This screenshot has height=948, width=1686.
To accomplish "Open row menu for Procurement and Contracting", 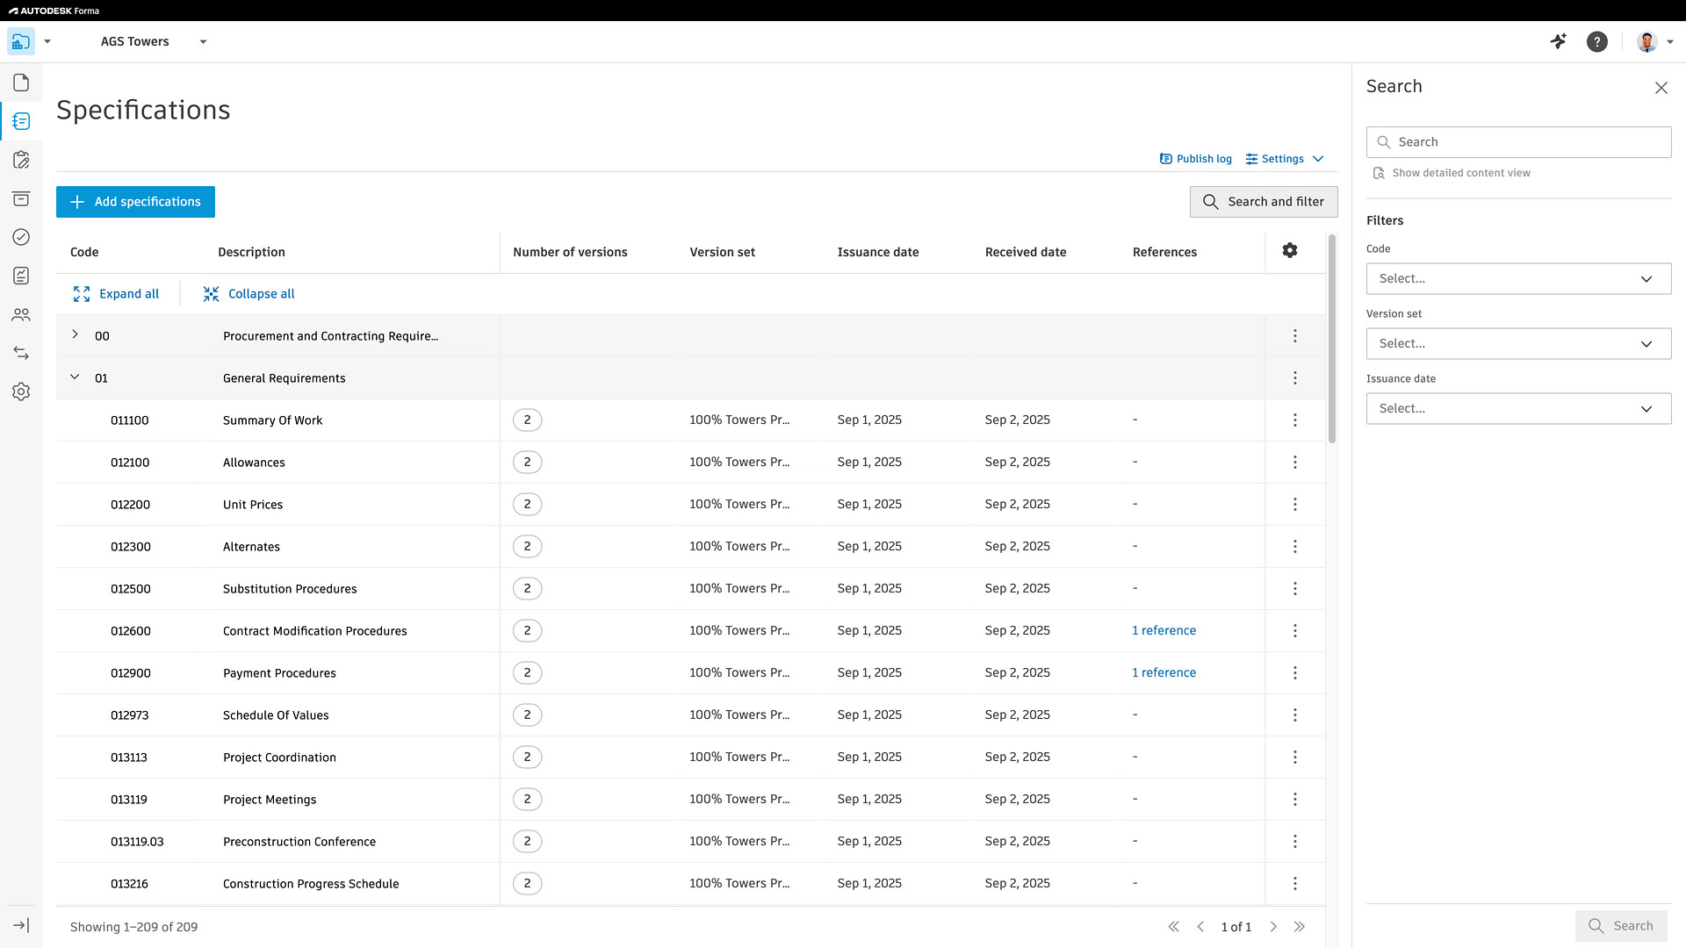I will [1295, 335].
